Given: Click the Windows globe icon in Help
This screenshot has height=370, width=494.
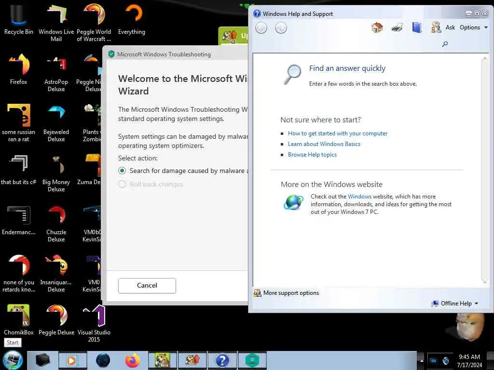Looking at the screenshot, I should click(293, 202).
